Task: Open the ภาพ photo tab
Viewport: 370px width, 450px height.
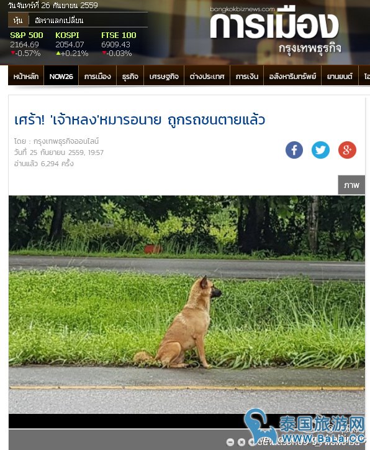Action: [351, 185]
